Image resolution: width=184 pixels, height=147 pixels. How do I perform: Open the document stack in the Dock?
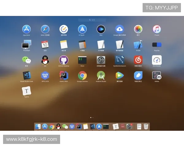139,126
